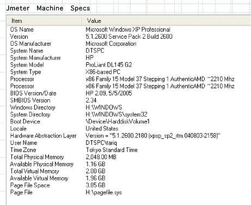Select the SMBIOS Version row
The height and width of the screenshot is (205, 251).
tap(129, 100)
